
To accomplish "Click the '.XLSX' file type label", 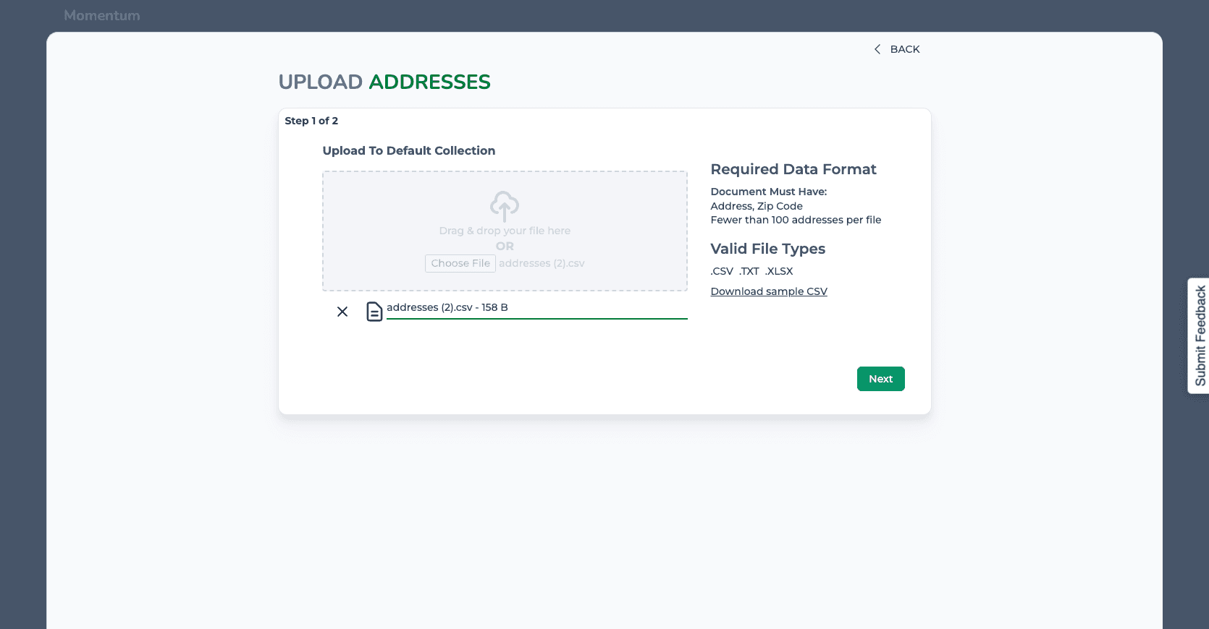I will (779, 271).
